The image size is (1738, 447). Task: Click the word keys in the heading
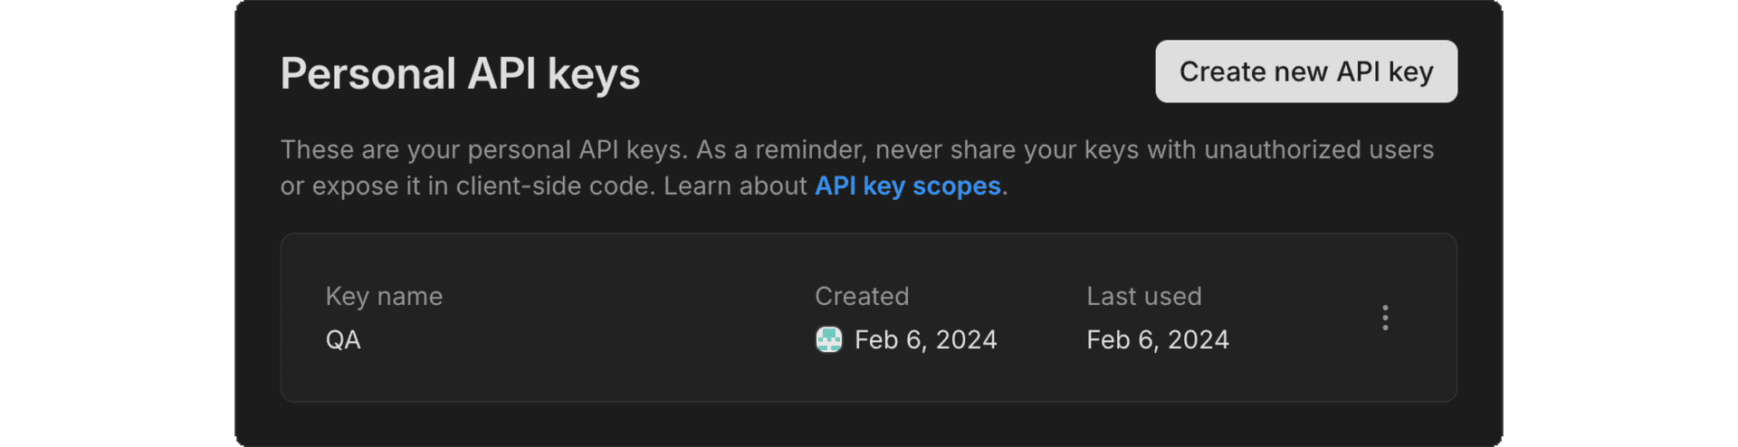click(593, 74)
